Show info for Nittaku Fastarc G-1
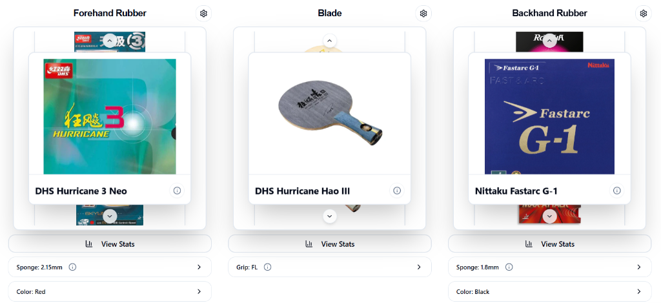 [617, 191]
